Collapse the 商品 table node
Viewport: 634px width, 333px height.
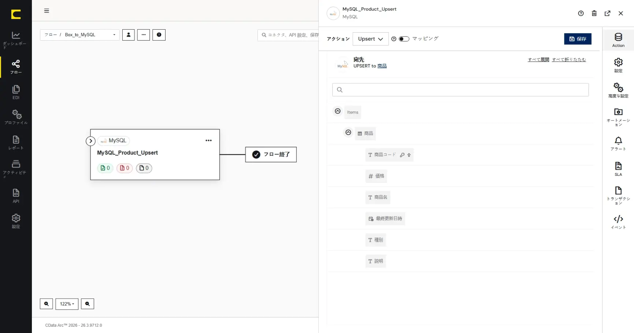(x=348, y=132)
